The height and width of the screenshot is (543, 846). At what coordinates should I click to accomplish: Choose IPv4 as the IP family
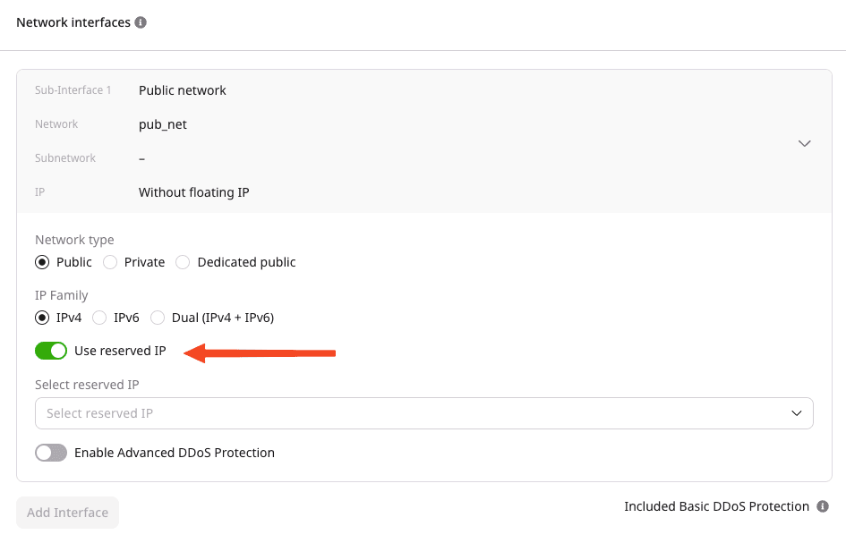pyautogui.click(x=42, y=318)
